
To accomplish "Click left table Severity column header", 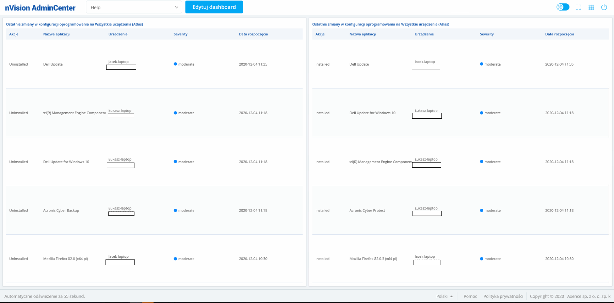I will (180, 34).
